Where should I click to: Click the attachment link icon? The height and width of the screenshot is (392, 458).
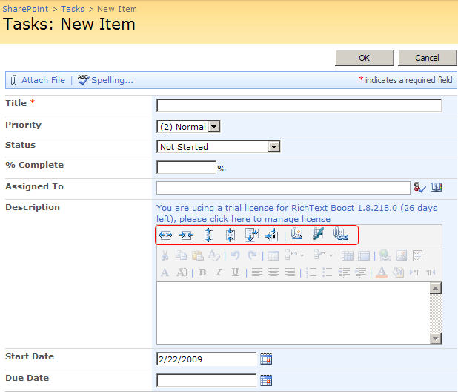click(341, 234)
